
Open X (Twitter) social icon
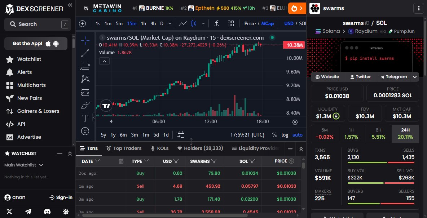pos(9,212)
